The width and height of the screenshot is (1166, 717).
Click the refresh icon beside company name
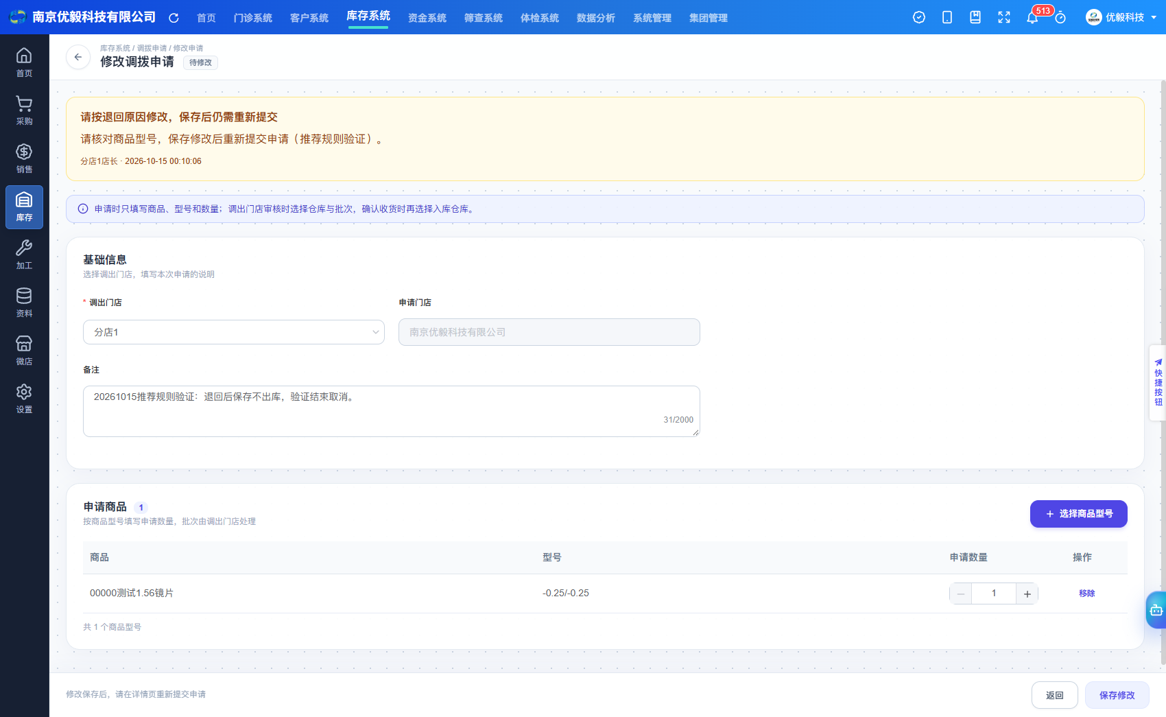point(174,18)
